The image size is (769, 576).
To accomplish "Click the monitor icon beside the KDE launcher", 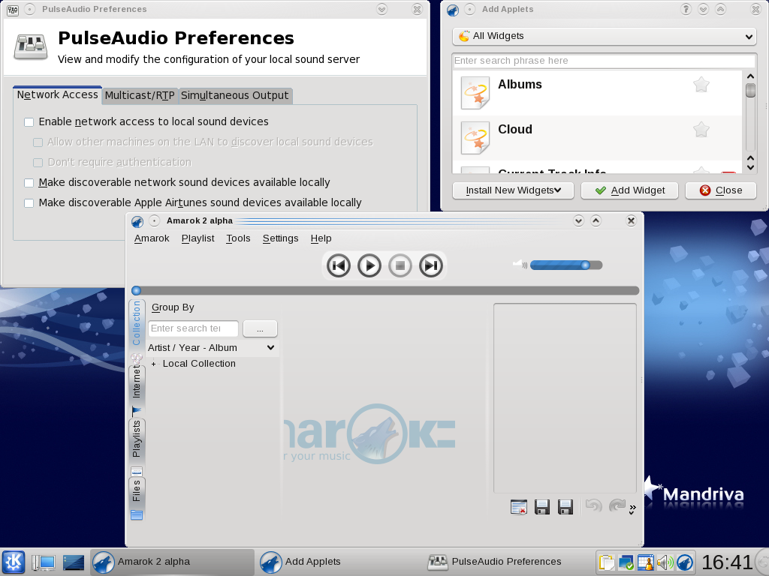I will pos(43,562).
